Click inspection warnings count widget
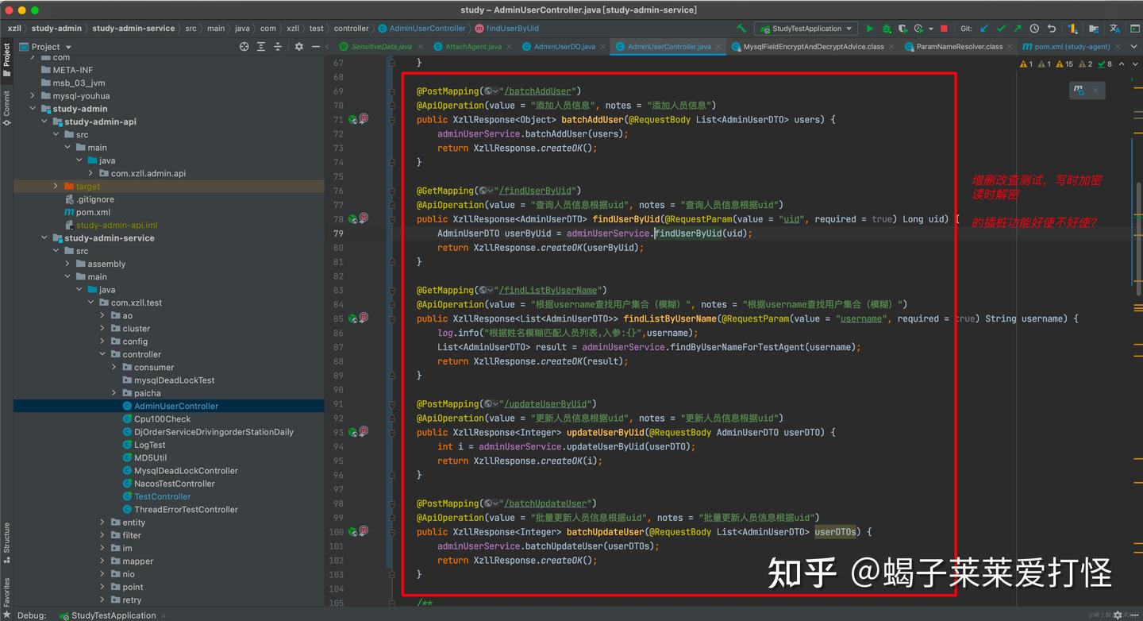 pos(1066,64)
